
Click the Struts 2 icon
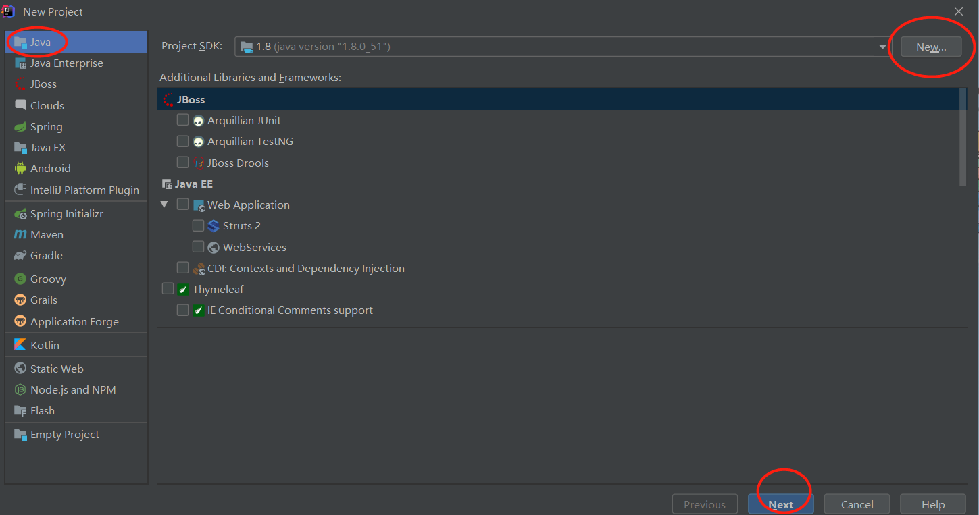pos(214,226)
